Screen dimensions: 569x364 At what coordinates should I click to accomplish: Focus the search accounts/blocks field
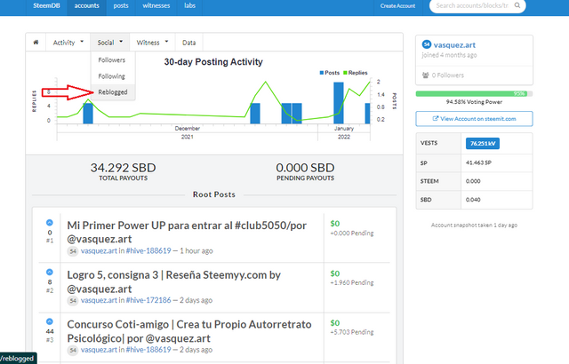point(472,5)
